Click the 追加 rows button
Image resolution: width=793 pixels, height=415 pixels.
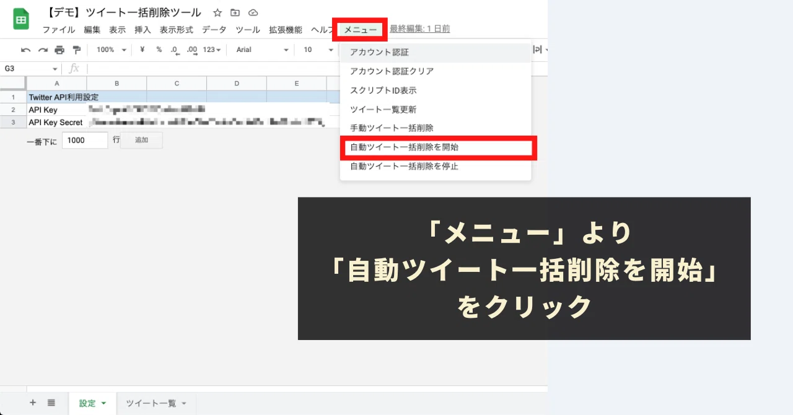[x=142, y=140]
